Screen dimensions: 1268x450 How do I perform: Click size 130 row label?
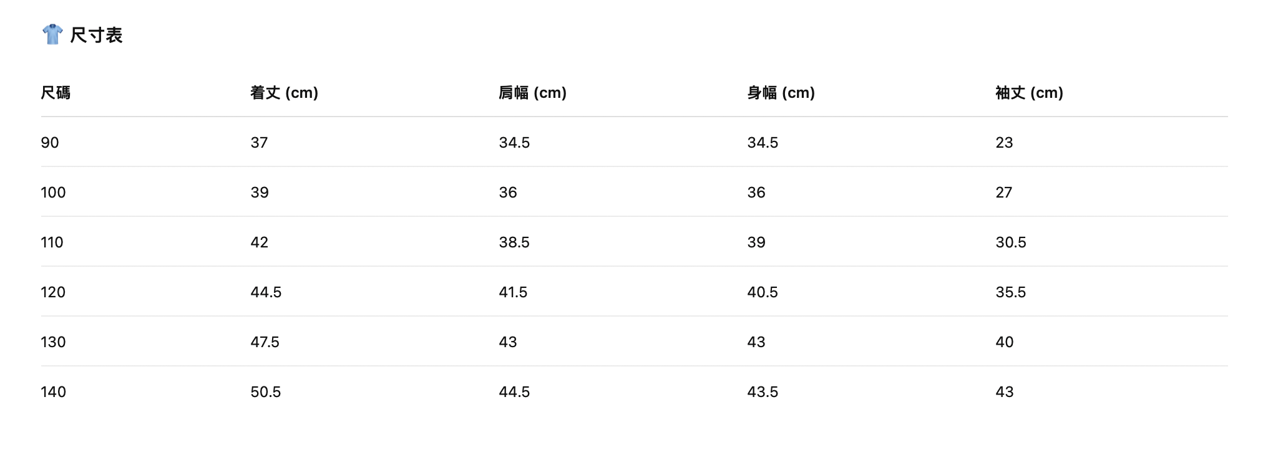(53, 342)
